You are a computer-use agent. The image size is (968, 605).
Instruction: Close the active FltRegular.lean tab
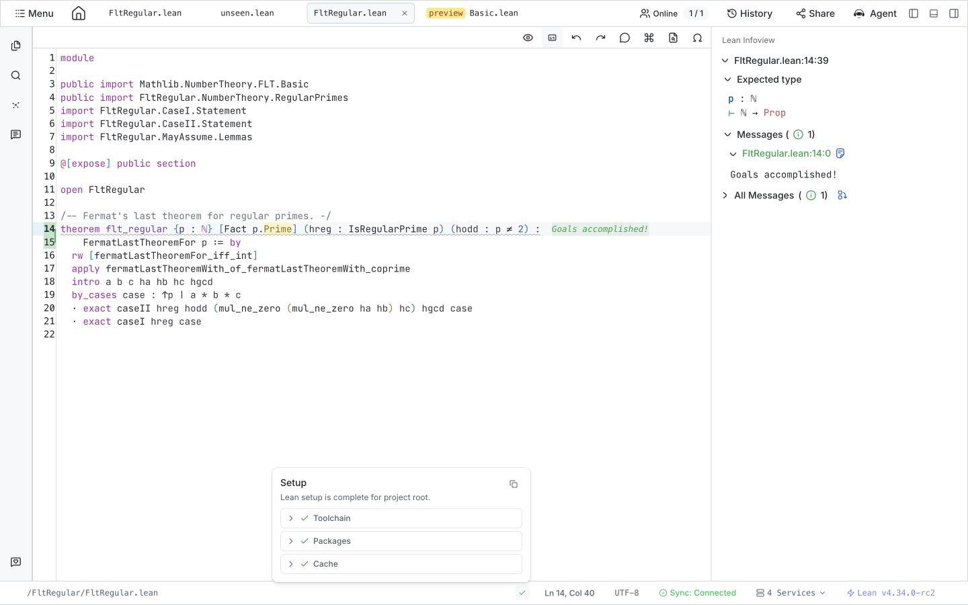click(405, 13)
